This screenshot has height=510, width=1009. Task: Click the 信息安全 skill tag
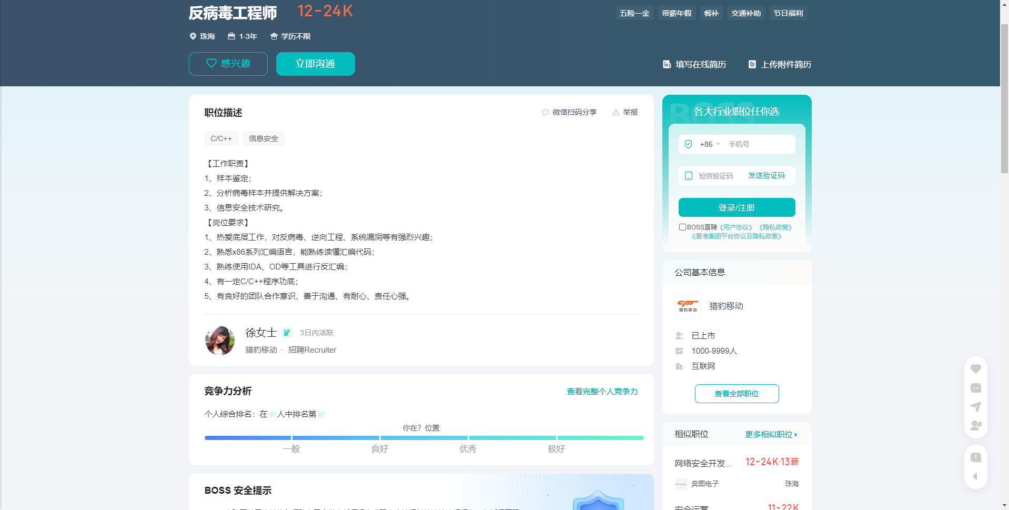264,138
